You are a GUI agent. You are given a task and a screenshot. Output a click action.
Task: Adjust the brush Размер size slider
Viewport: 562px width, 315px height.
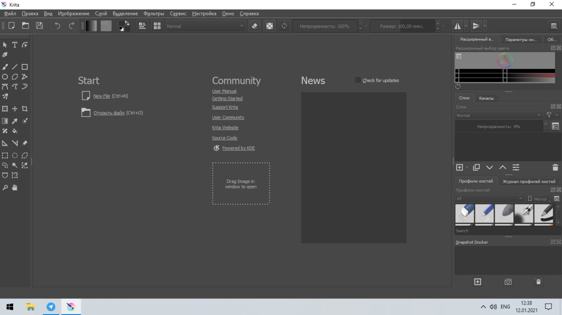(x=402, y=26)
